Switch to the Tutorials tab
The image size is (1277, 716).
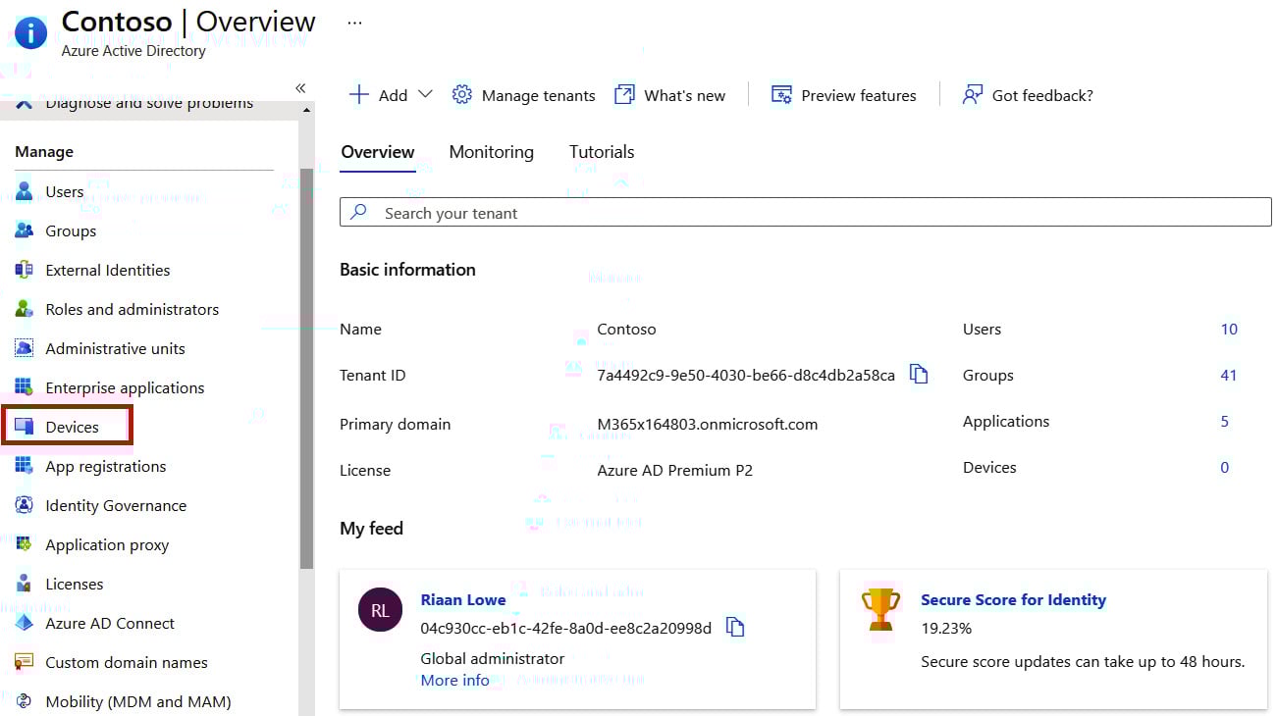point(602,152)
